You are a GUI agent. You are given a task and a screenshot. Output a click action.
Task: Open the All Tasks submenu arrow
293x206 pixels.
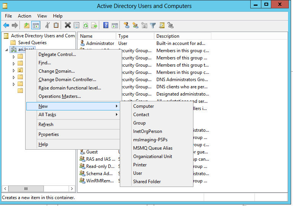(117, 115)
